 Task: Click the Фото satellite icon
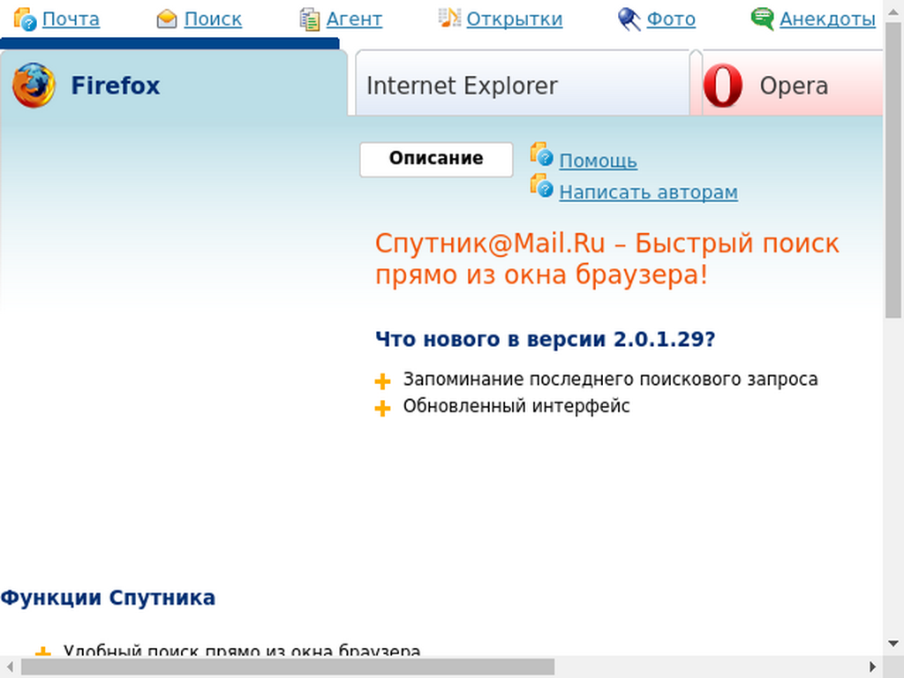[629, 19]
